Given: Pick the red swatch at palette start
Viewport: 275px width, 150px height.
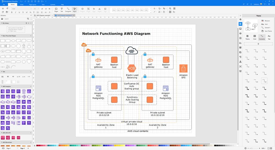Looking at the screenshot, I should (37, 145).
